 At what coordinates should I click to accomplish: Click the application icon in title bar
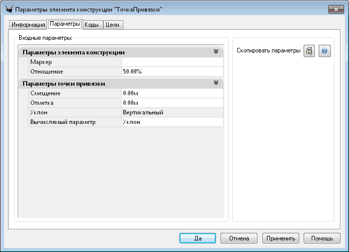(8, 10)
